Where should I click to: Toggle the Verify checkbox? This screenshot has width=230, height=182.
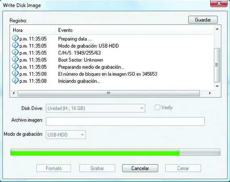[157, 108]
